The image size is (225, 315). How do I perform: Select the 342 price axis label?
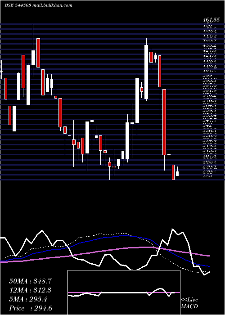207,126
